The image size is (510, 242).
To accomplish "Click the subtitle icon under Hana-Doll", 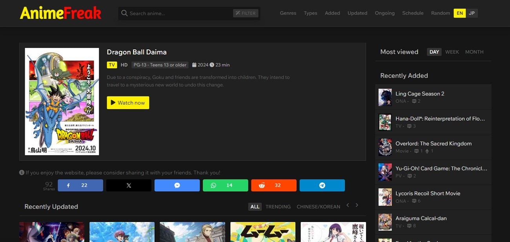I will pos(409,126).
